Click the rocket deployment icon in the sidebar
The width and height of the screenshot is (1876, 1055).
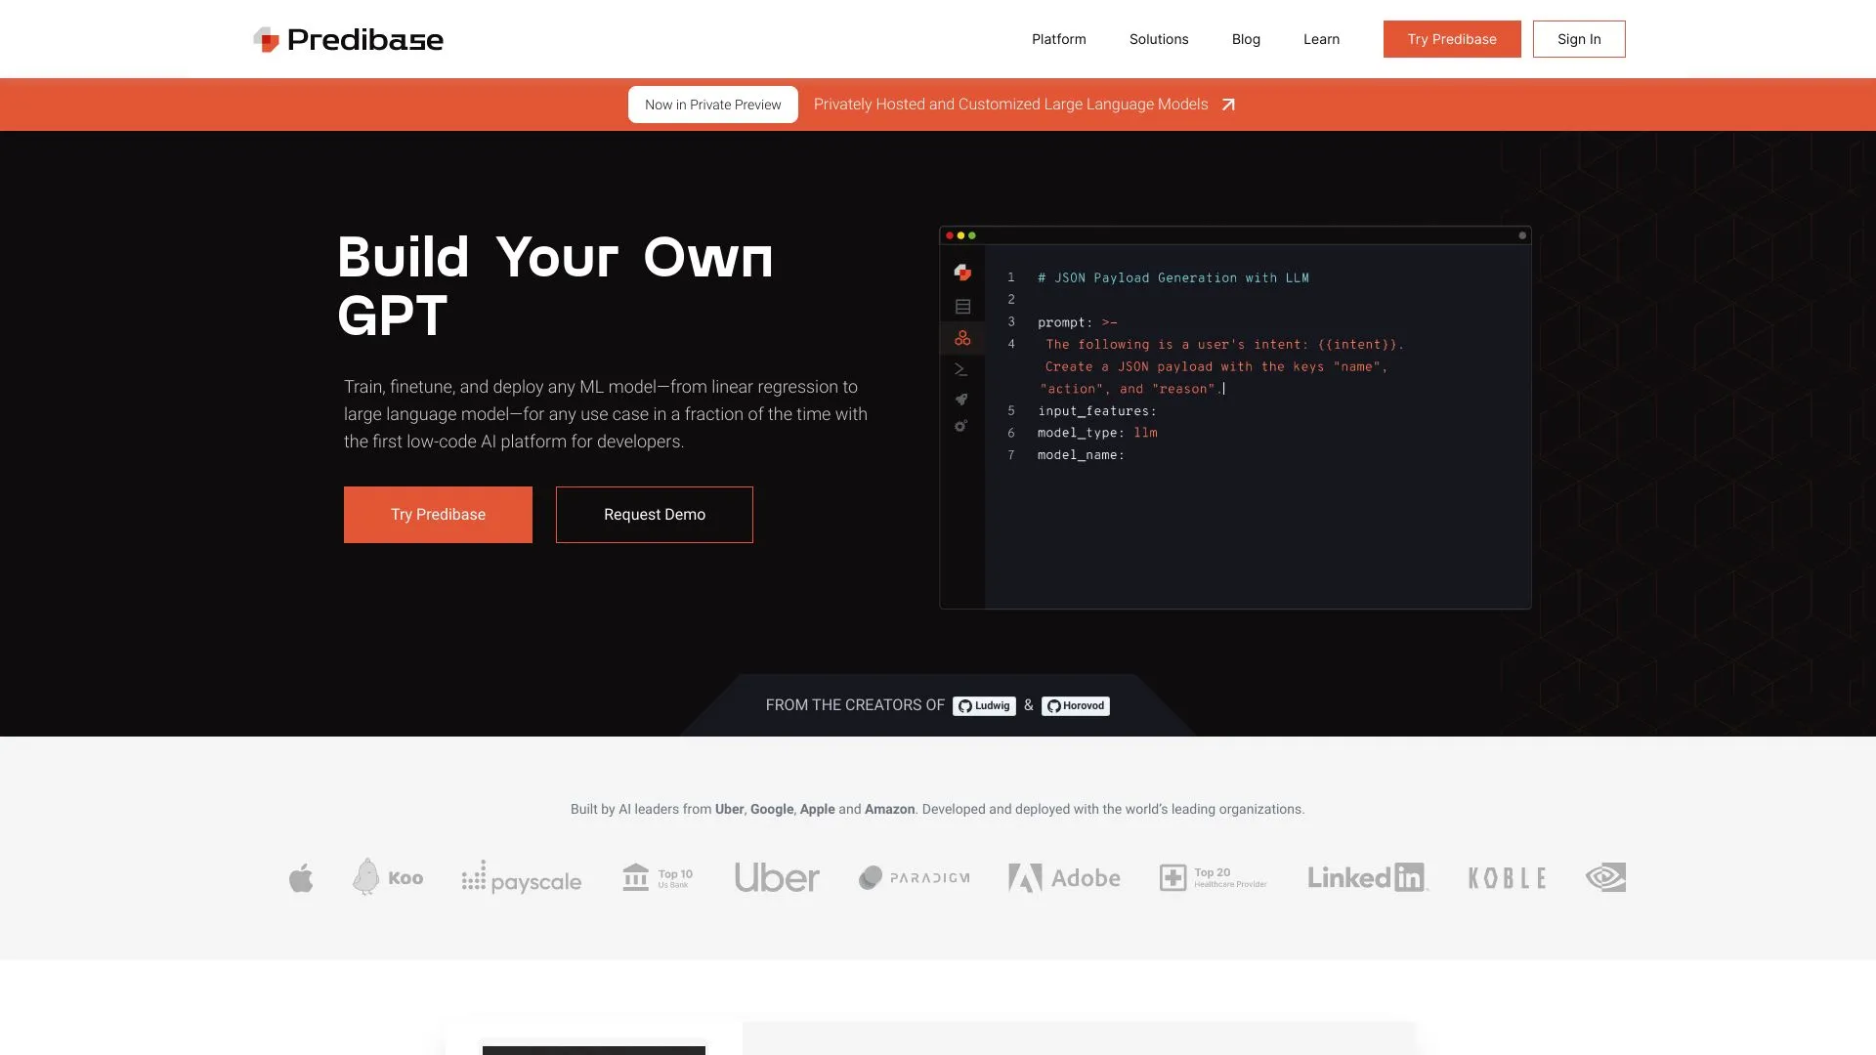[961, 400]
